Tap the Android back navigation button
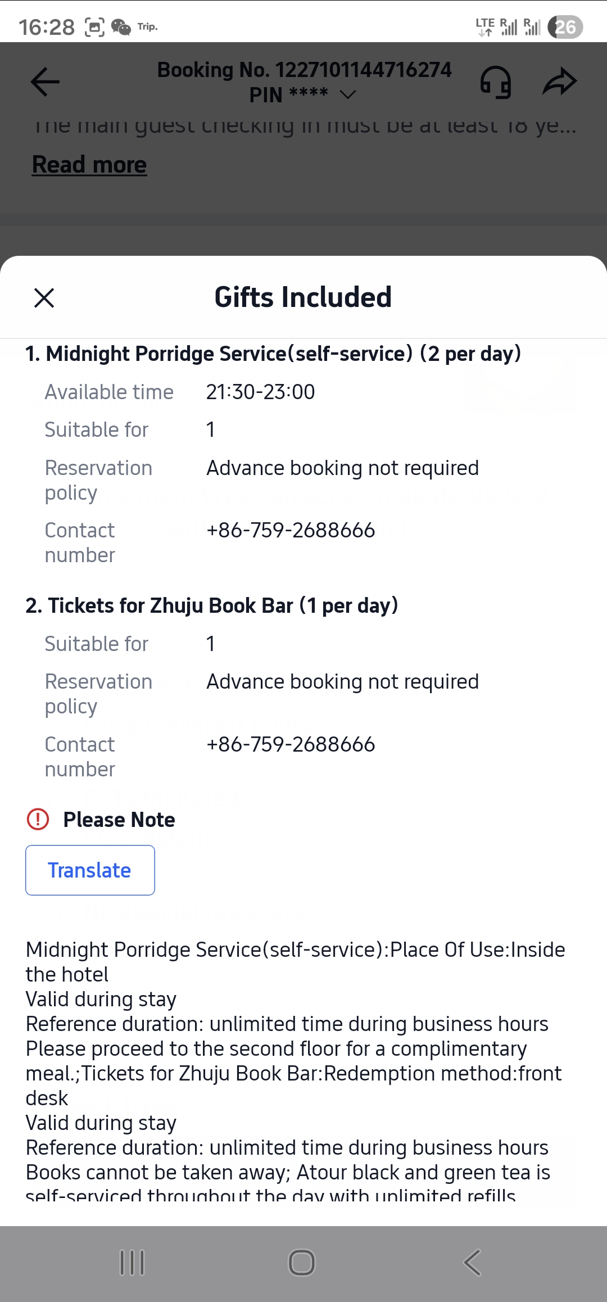607x1302 pixels. tap(473, 1263)
